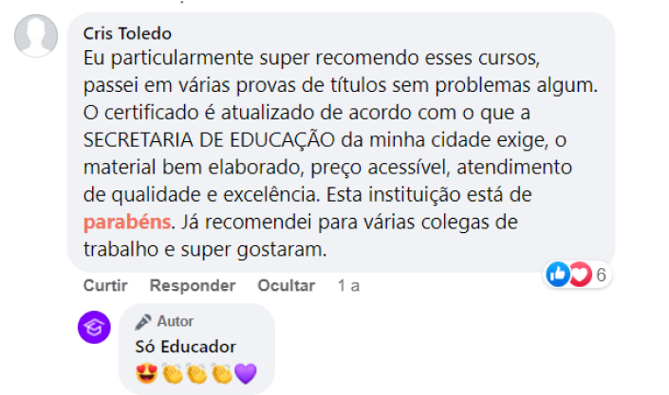The width and height of the screenshot is (669, 395).
Task: Click the middle clapping hands emoji
Action: [x=196, y=374]
